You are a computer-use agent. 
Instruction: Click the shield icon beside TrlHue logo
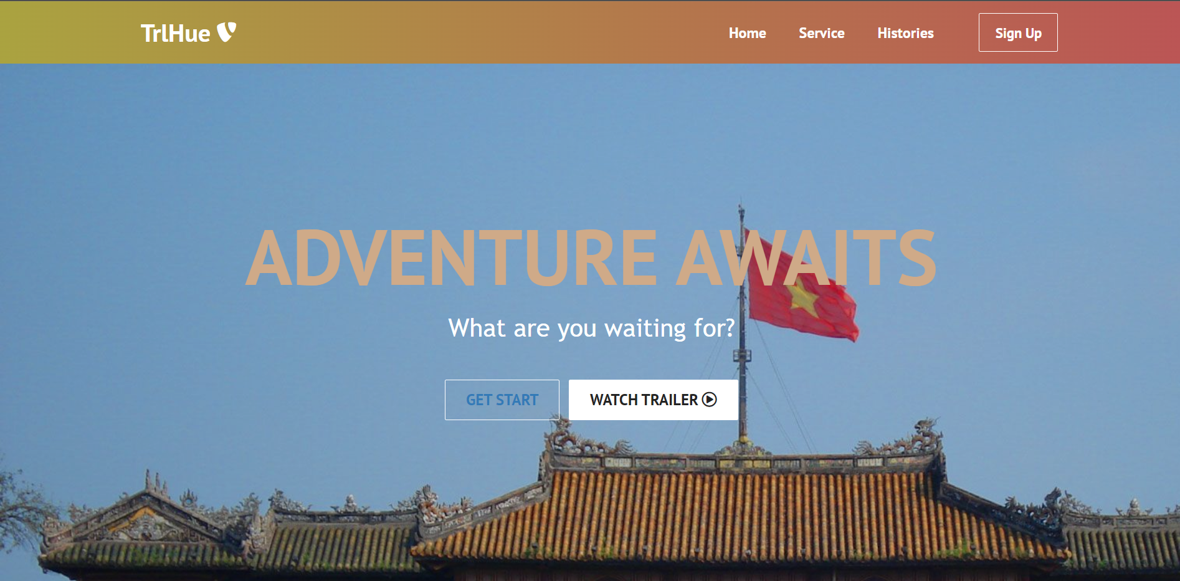226,32
